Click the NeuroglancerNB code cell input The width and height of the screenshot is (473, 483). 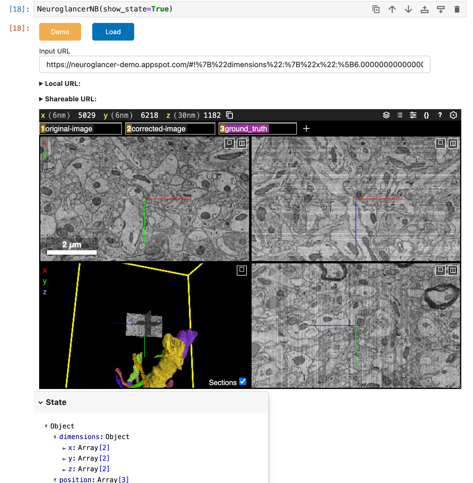click(x=250, y=9)
